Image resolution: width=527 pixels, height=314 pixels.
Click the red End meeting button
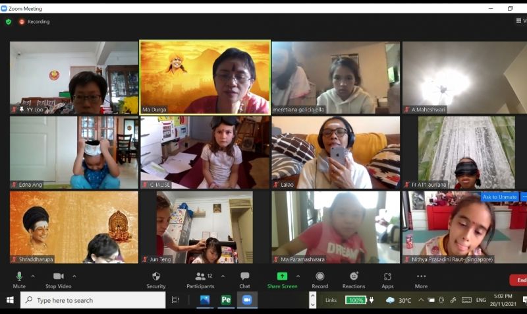518,280
